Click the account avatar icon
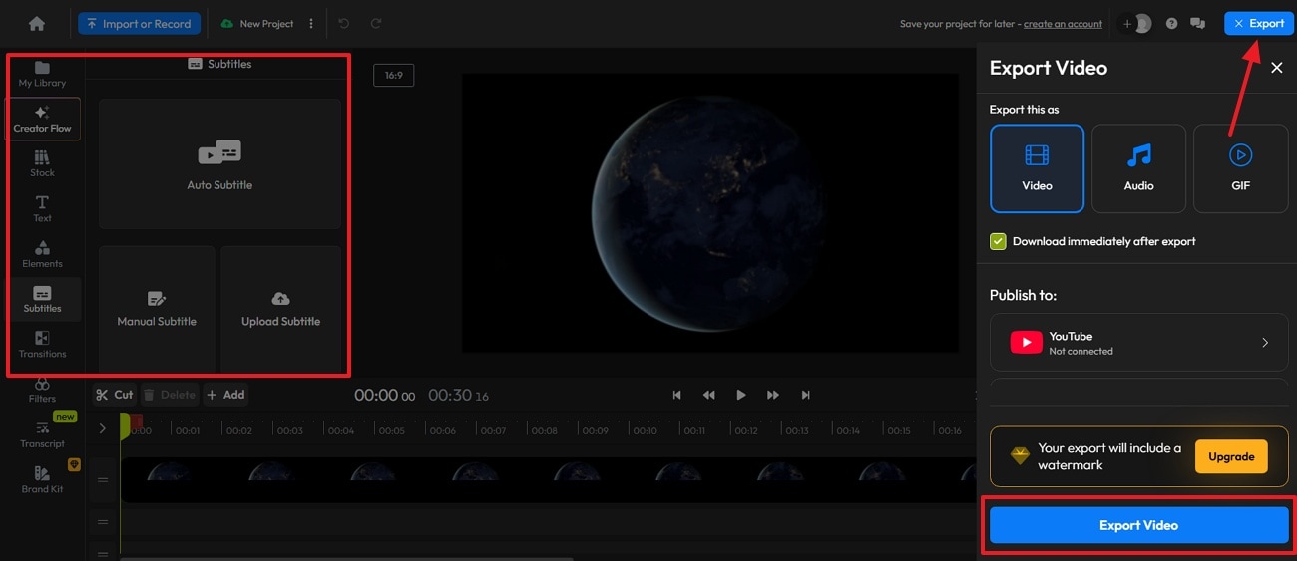1297x561 pixels. click(1142, 23)
